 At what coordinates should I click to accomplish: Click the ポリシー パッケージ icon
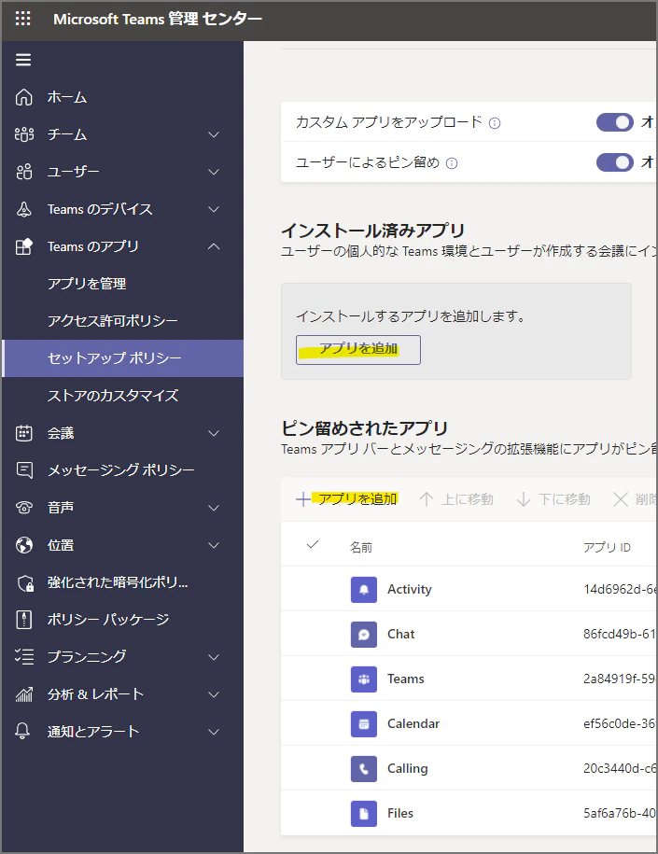(x=23, y=620)
